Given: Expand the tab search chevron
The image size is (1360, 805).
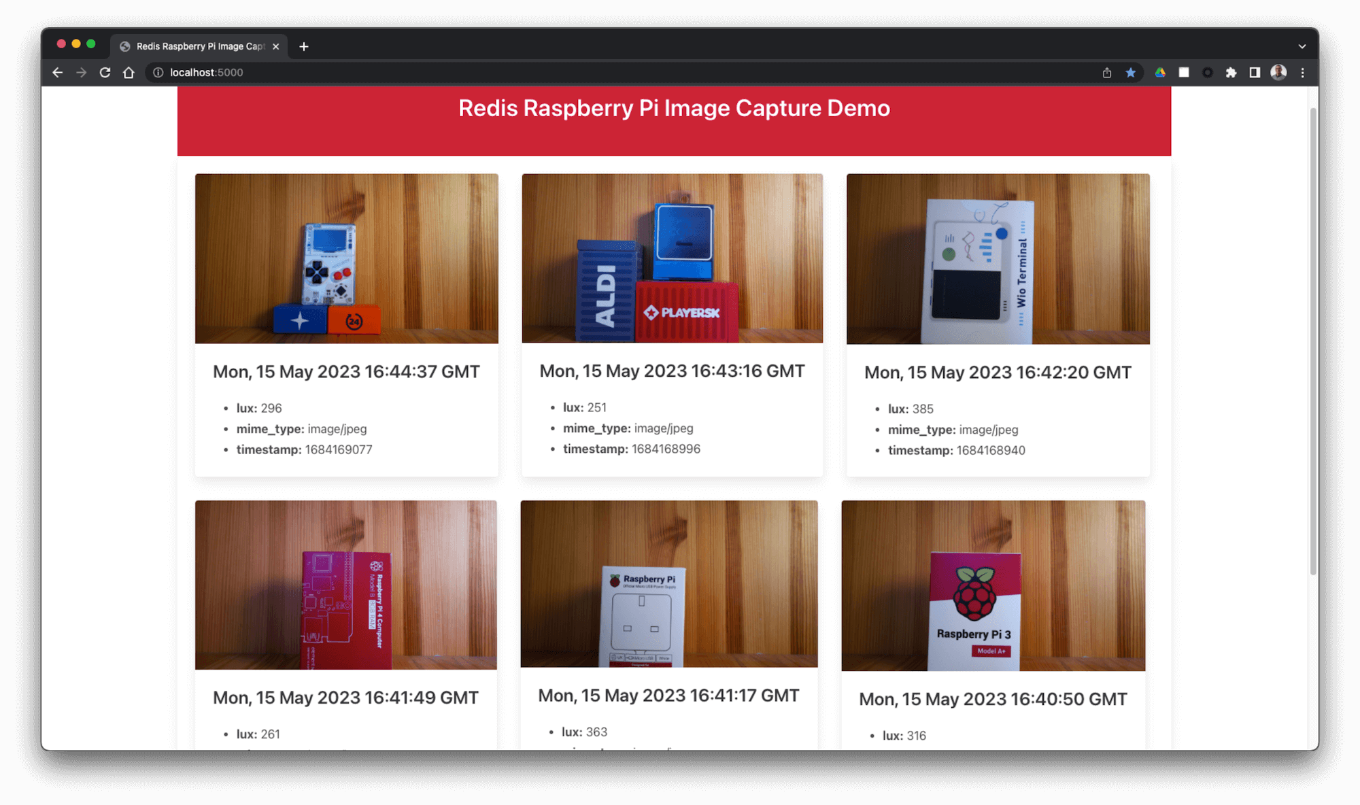Looking at the screenshot, I should click(x=1302, y=47).
